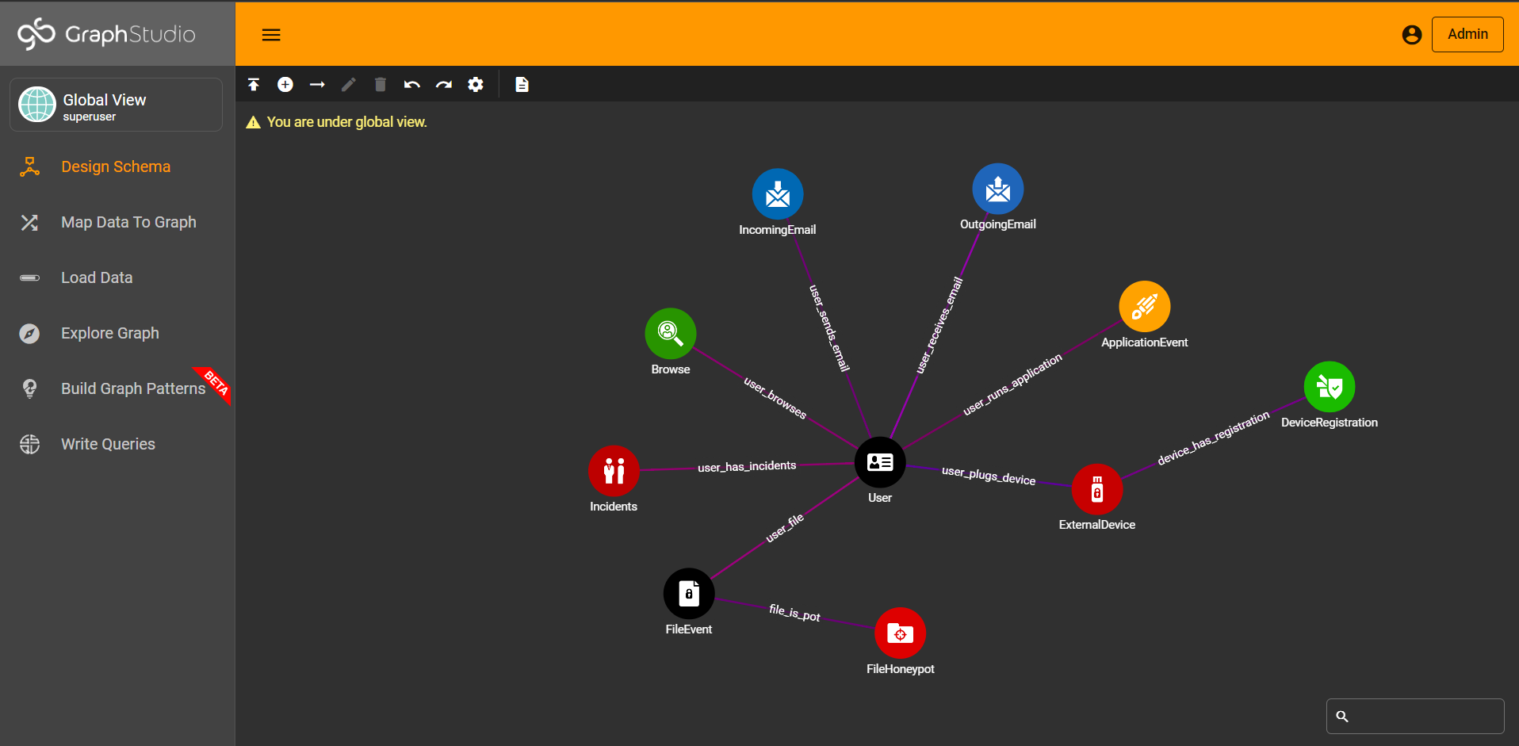Select the Incidents vertex icon

coord(614,471)
